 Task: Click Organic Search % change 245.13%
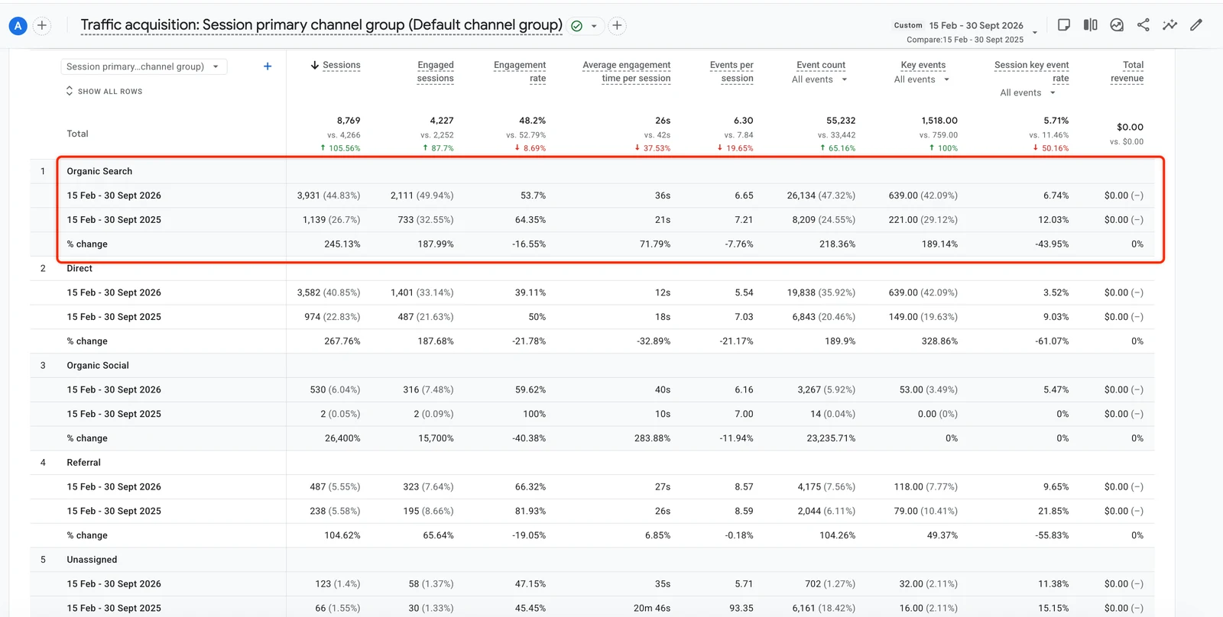pos(342,244)
